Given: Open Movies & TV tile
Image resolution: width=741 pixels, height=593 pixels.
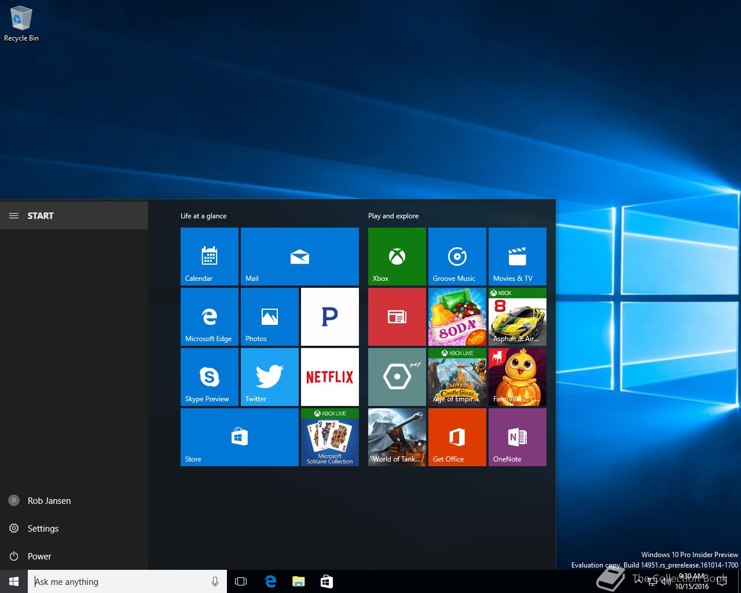Looking at the screenshot, I should [x=518, y=257].
